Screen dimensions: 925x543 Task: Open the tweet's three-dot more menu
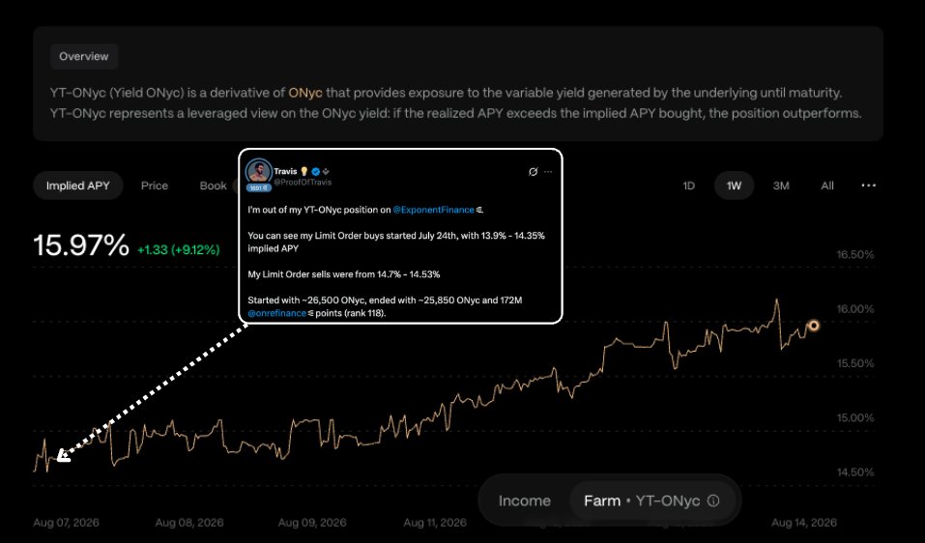(548, 172)
